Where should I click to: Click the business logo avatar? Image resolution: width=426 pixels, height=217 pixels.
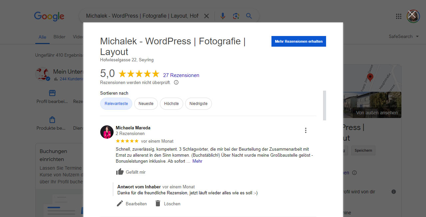[43, 74]
